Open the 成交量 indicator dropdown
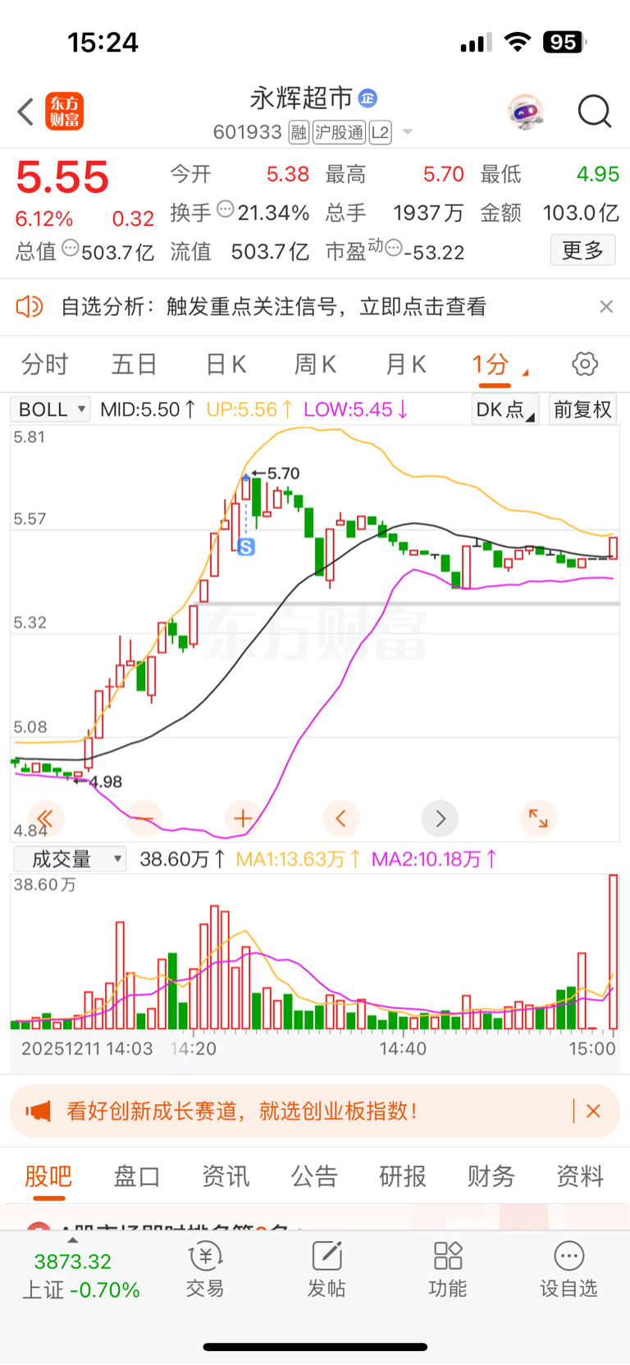 tap(70, 859)
